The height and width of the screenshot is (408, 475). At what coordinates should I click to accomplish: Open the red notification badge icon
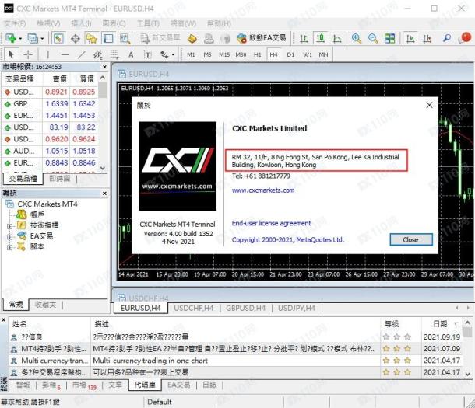466,38
